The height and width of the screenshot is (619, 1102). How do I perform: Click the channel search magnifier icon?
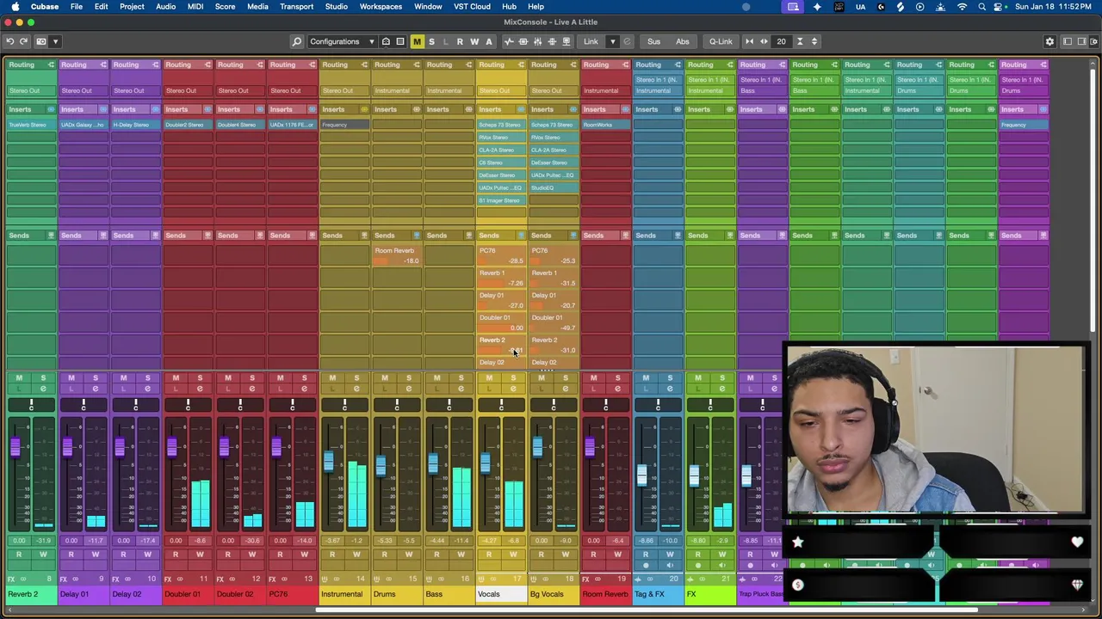click(x=297, y=41)
